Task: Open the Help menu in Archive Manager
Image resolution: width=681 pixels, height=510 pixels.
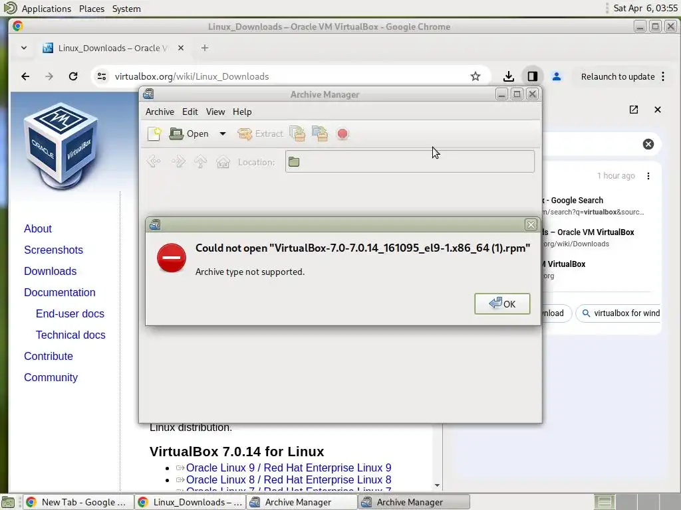Action: pyautogui.click(x=242, y=112)
